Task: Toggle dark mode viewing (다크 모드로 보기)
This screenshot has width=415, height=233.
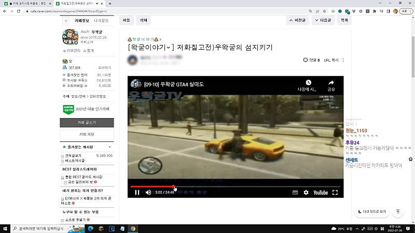Action: click(372, 212)
